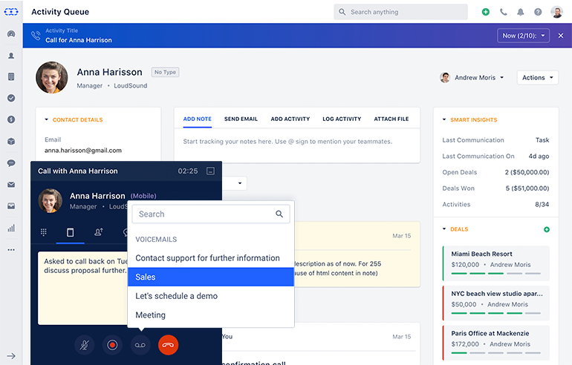This screenshot has width=572, height=365.
Task: Switch to the Send Email tab
Action: point(241,119)
